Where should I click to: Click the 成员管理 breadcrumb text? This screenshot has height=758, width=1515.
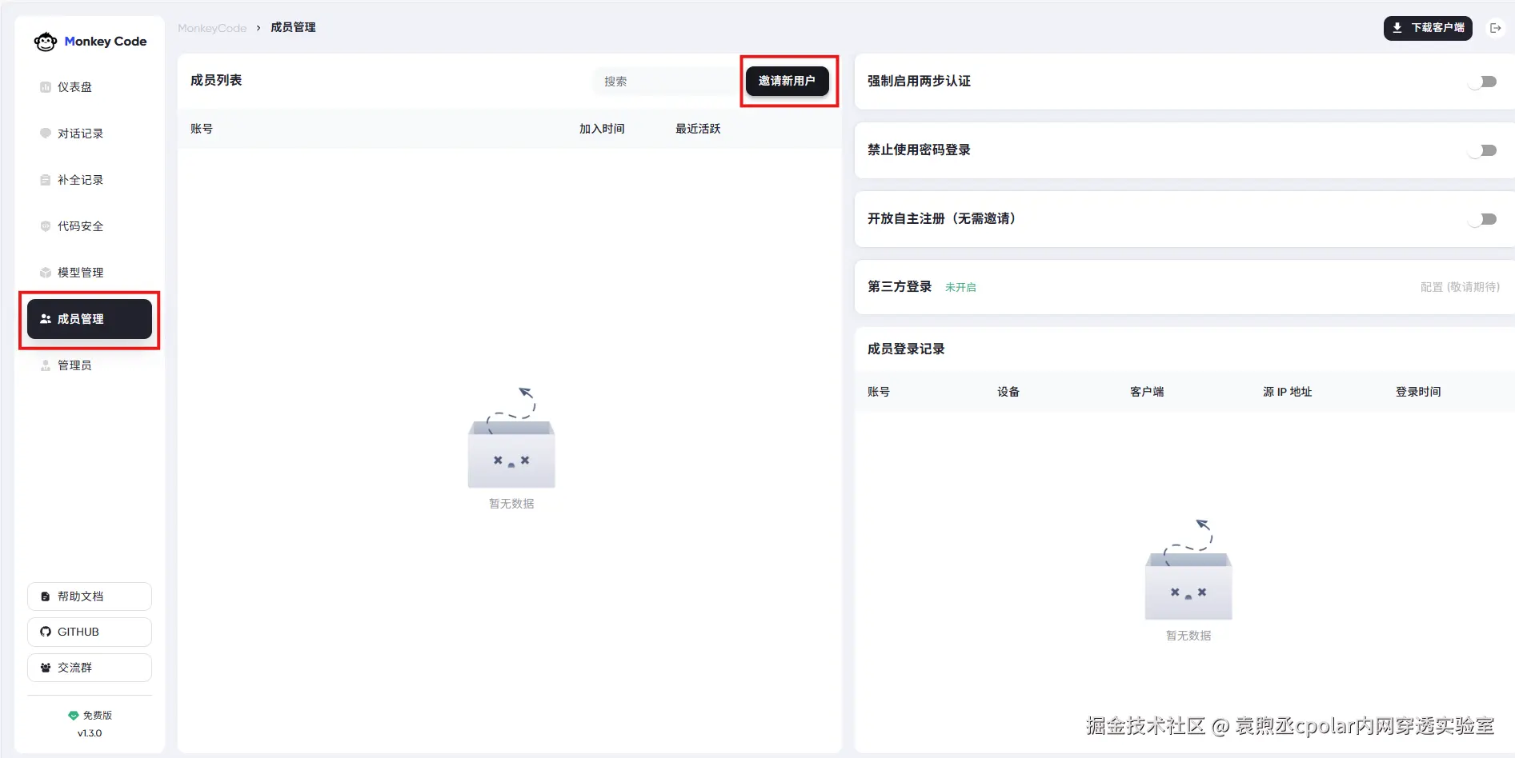pyautogui.click(x=293, y=27)
